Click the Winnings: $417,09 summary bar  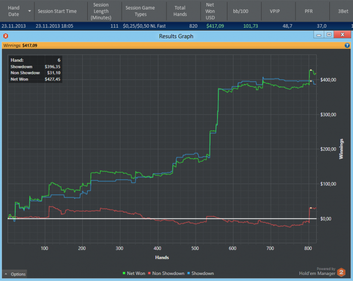point(177,45)
